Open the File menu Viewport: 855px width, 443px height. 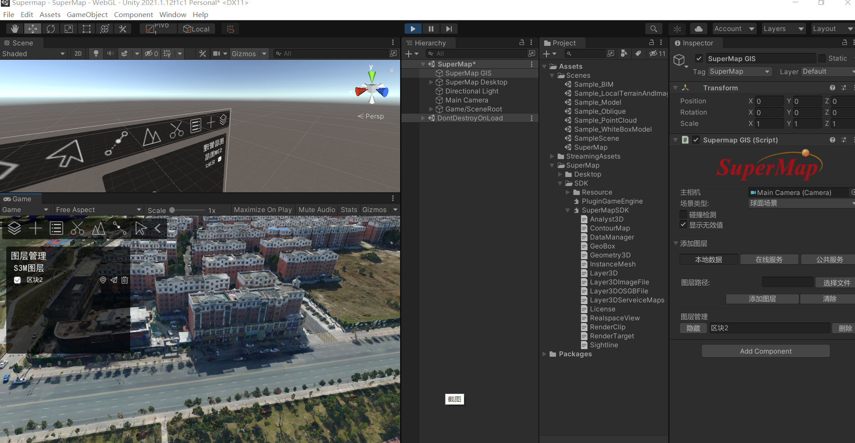tap(9, 14)
